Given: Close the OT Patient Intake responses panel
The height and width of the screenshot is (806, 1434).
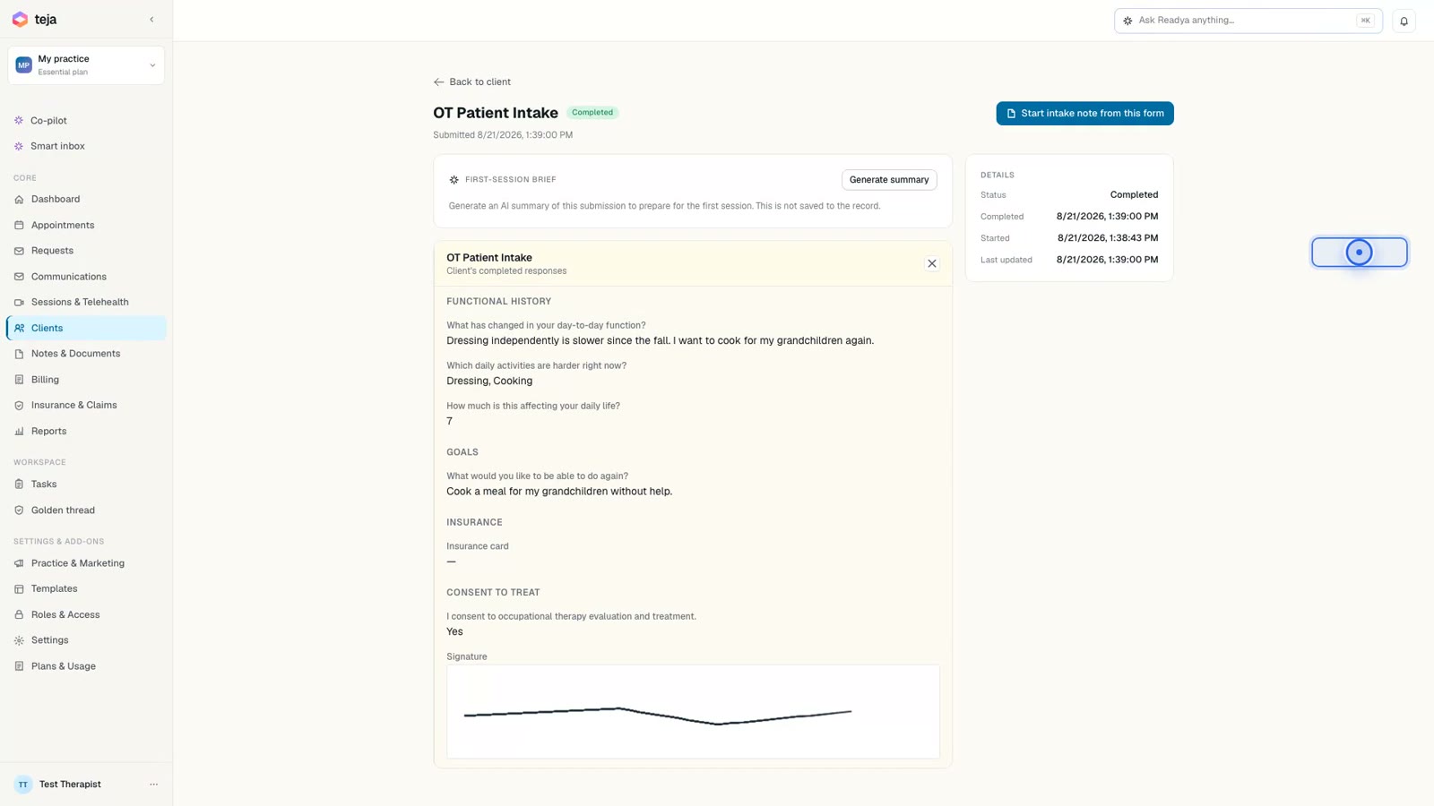Looking at the screenshot, I should point(931,263).
